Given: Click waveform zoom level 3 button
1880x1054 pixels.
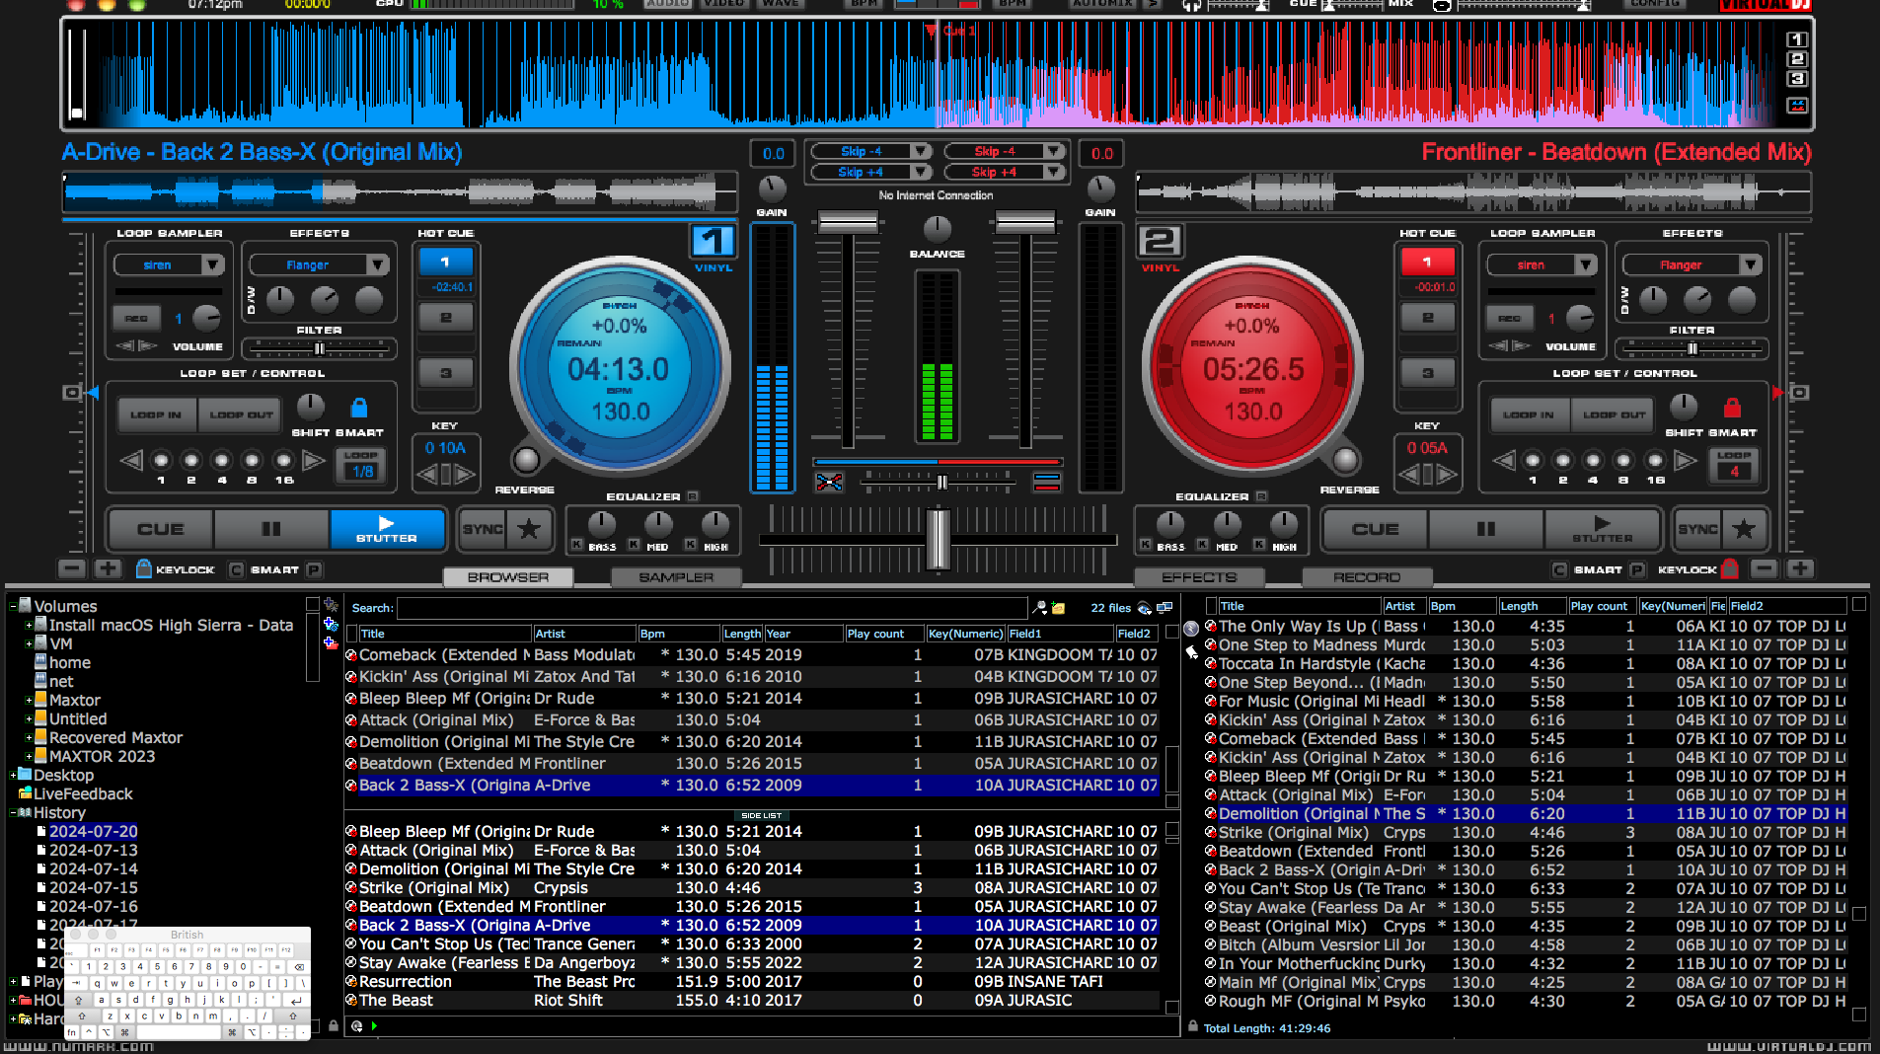Looking at the screenshot, I should point(1797,79).
